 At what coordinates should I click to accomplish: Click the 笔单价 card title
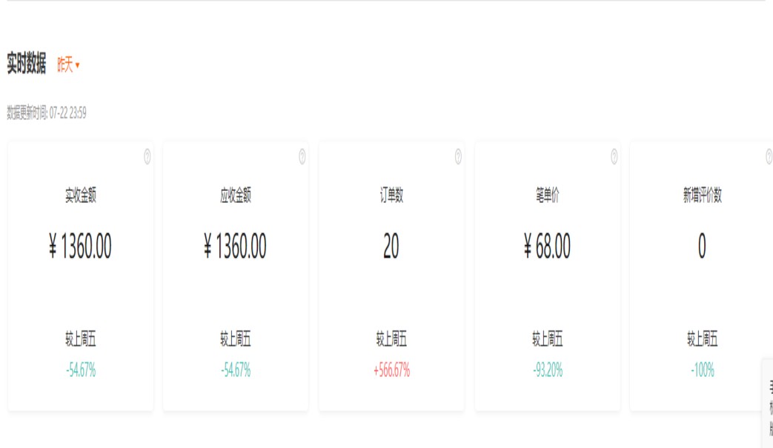tap(547, 195)
